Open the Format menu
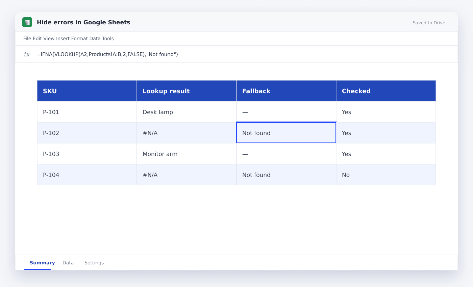The height and width of the screenshot is (287, 473). (x=79, y=38)
